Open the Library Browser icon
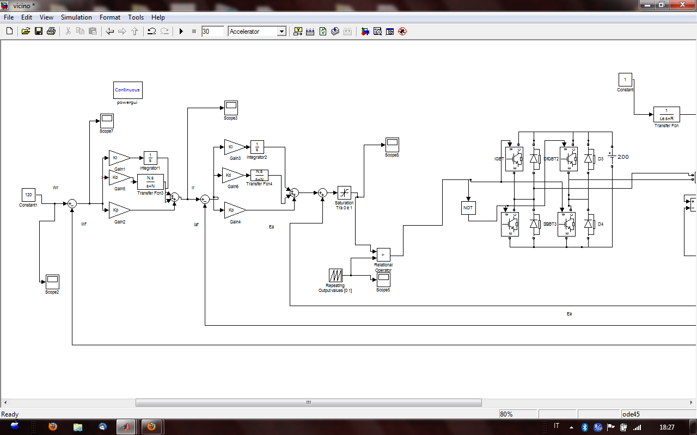Viewport: 697px width, 435px height. pyautogui.click(x=365, y=32)
